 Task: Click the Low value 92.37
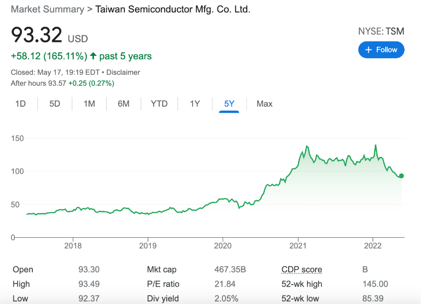89,299
